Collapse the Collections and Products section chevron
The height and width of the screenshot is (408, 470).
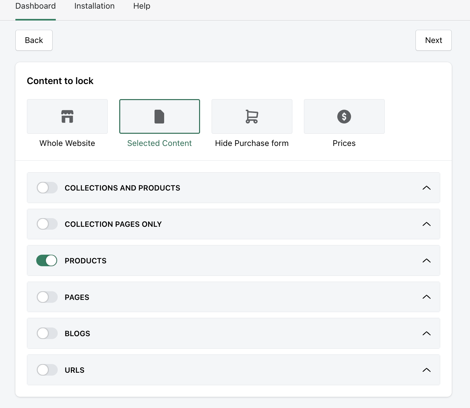click(x=426, y=188)
